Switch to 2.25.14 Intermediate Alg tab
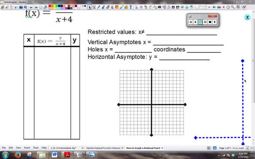This screenshot has width=255, height=159. tap(63, 148)
